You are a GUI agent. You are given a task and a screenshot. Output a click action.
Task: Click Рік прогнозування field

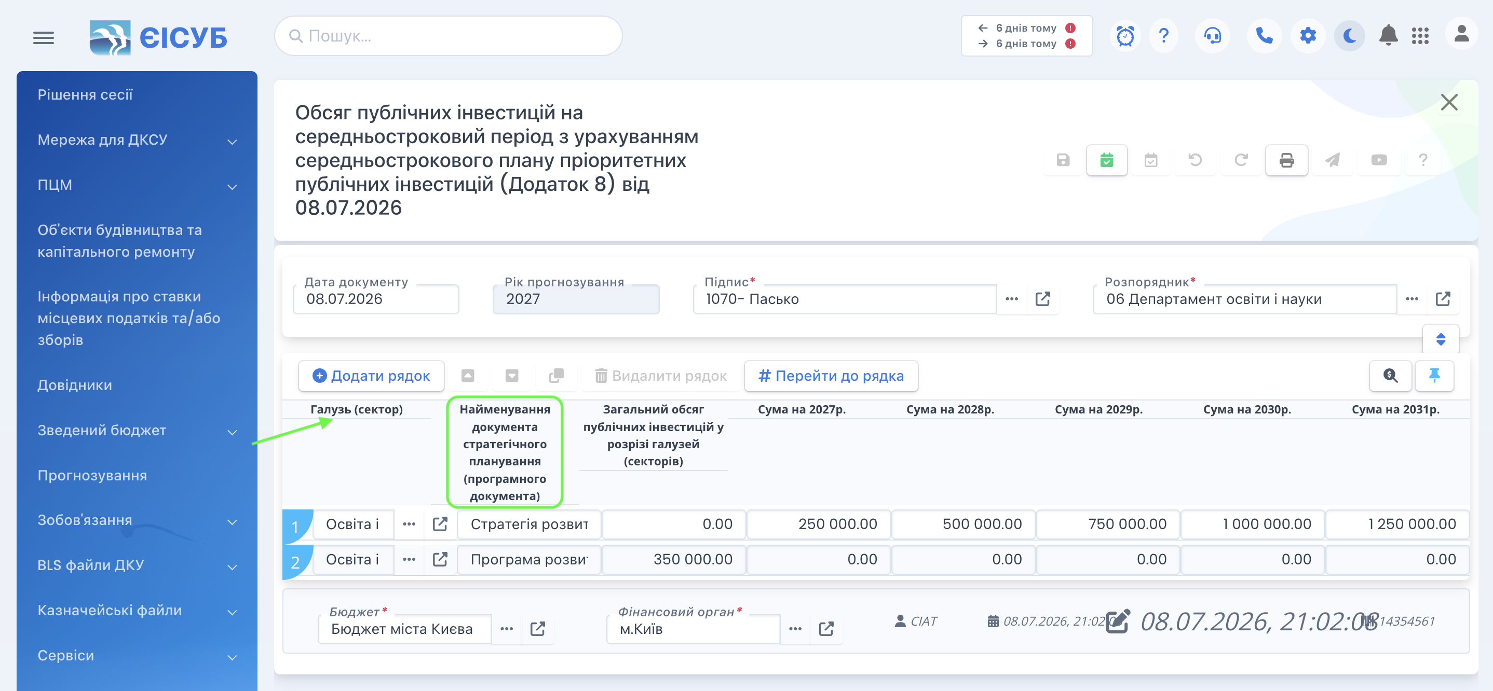(x=576, y=299)
